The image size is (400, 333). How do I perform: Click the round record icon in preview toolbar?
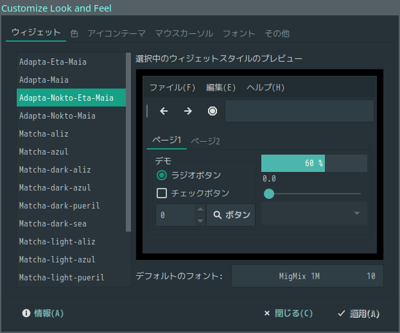pos(213,111)
